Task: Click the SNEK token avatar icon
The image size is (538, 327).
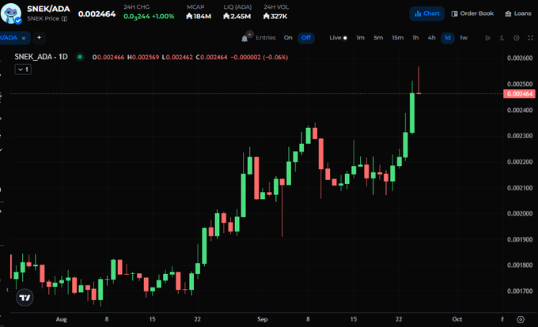Action: 11,13
